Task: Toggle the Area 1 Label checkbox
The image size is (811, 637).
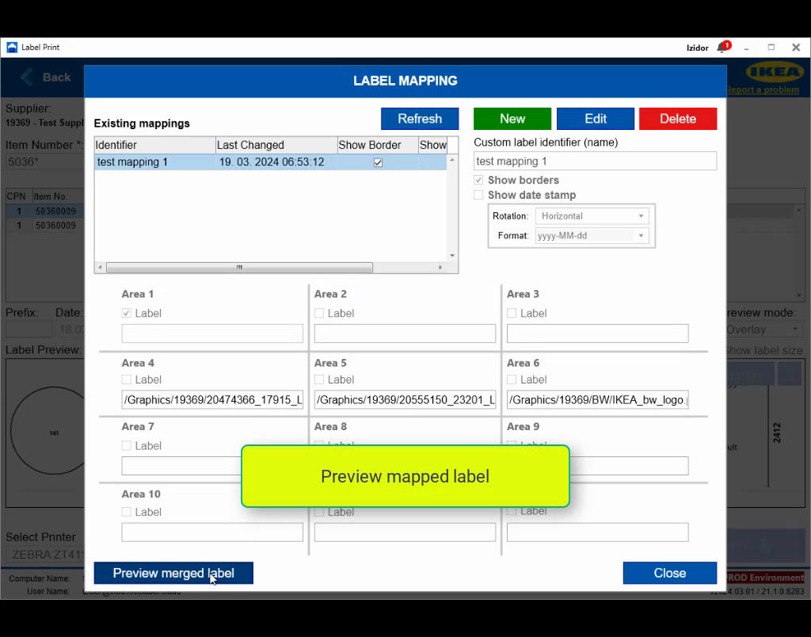Action: 126,313
